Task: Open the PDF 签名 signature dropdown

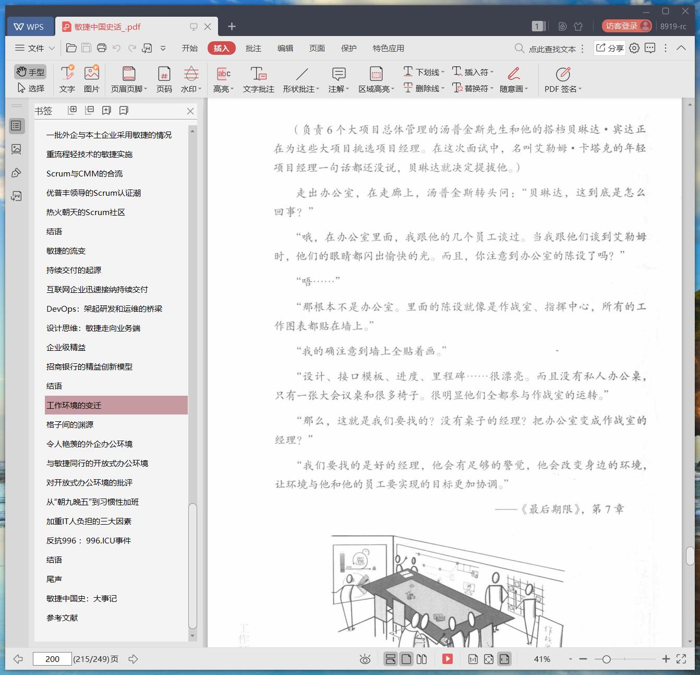Action: click(x=563, y=79)
